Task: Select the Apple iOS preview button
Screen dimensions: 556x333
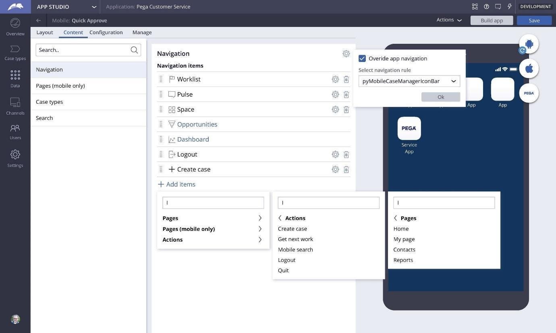Action: 529,68
